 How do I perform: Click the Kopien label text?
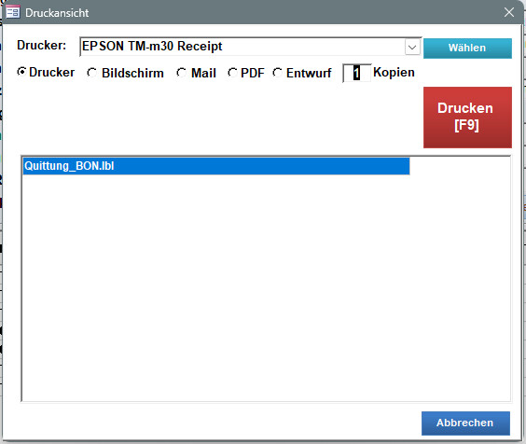[394, 72]
